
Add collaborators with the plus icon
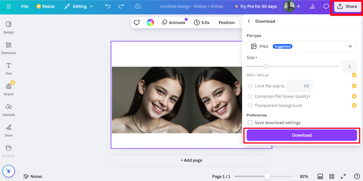pos(299,6)
